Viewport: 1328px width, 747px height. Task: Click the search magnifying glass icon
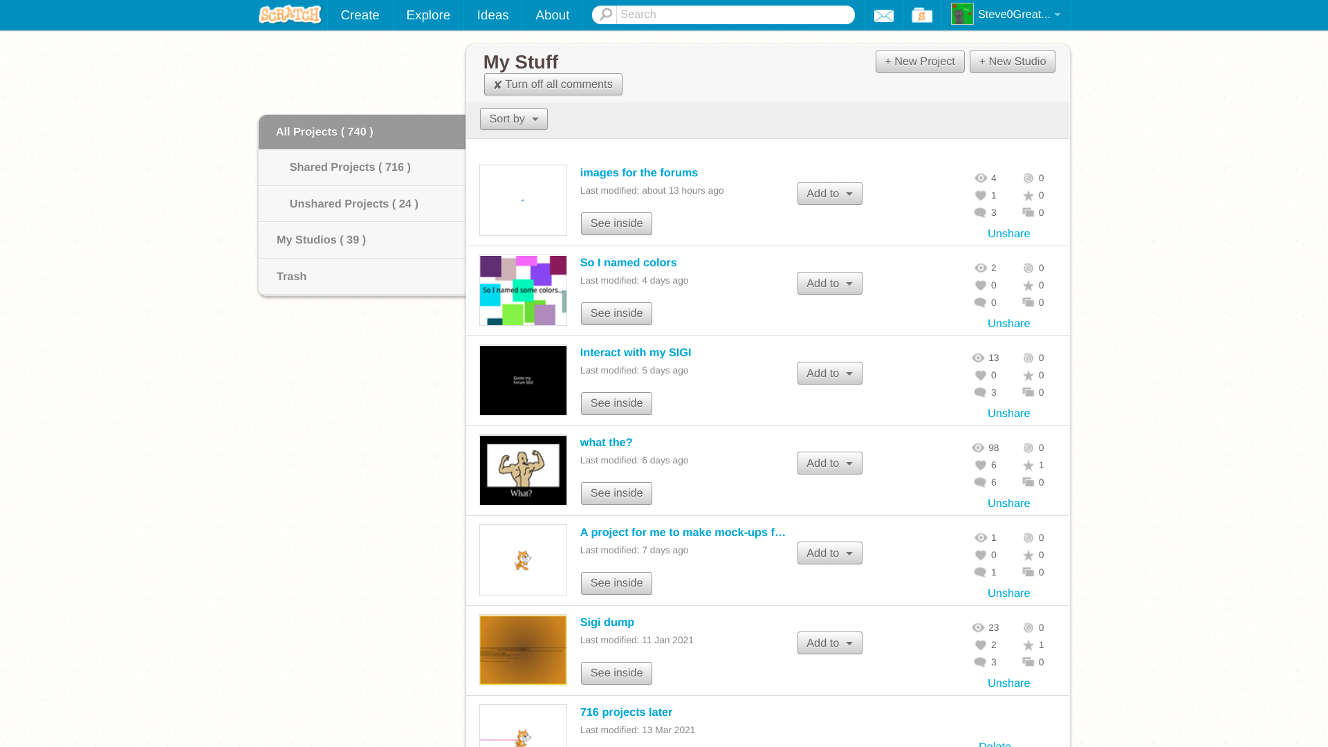(605, 15)
